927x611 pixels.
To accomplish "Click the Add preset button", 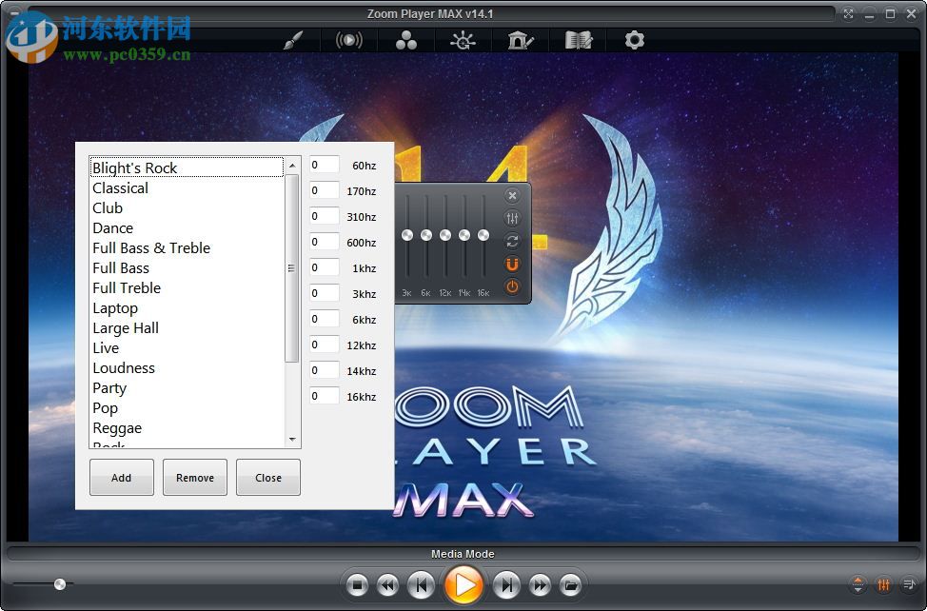I will coord(121,477).
